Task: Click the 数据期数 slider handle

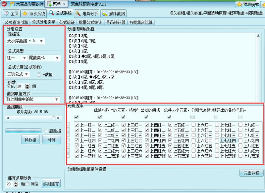Action: click(x=54, y=118)
